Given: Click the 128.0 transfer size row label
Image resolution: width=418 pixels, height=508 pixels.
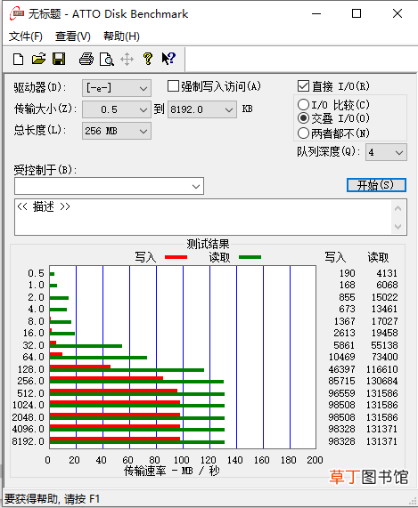Looking at the screenshot, I should (x=31, y=369).
